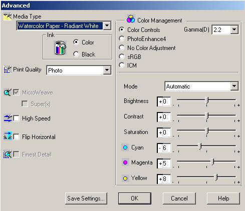The height and width of the screenshot is (211, 245).
Task: Enable the High Speed checkbox
Action: point(16,118)
